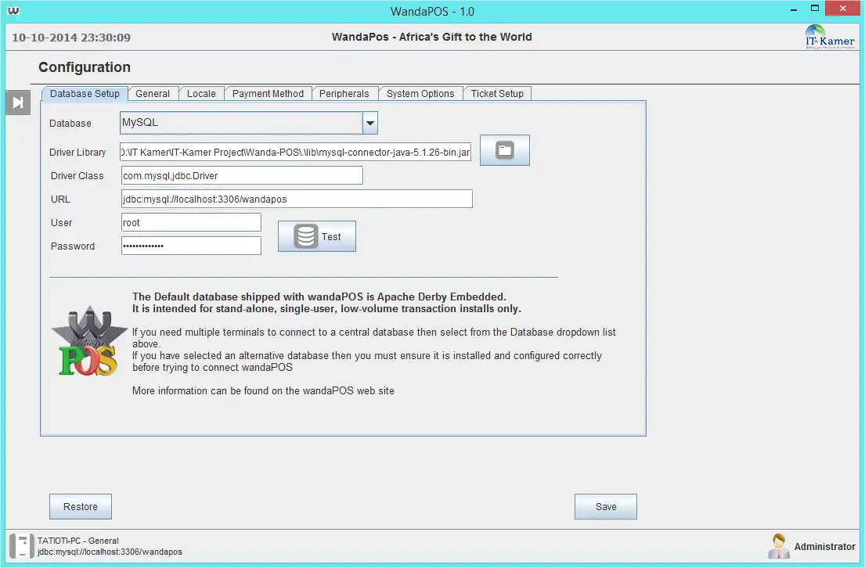Click the Configuration heading
This screenshot has width=865, height=568.
[85, 67]
